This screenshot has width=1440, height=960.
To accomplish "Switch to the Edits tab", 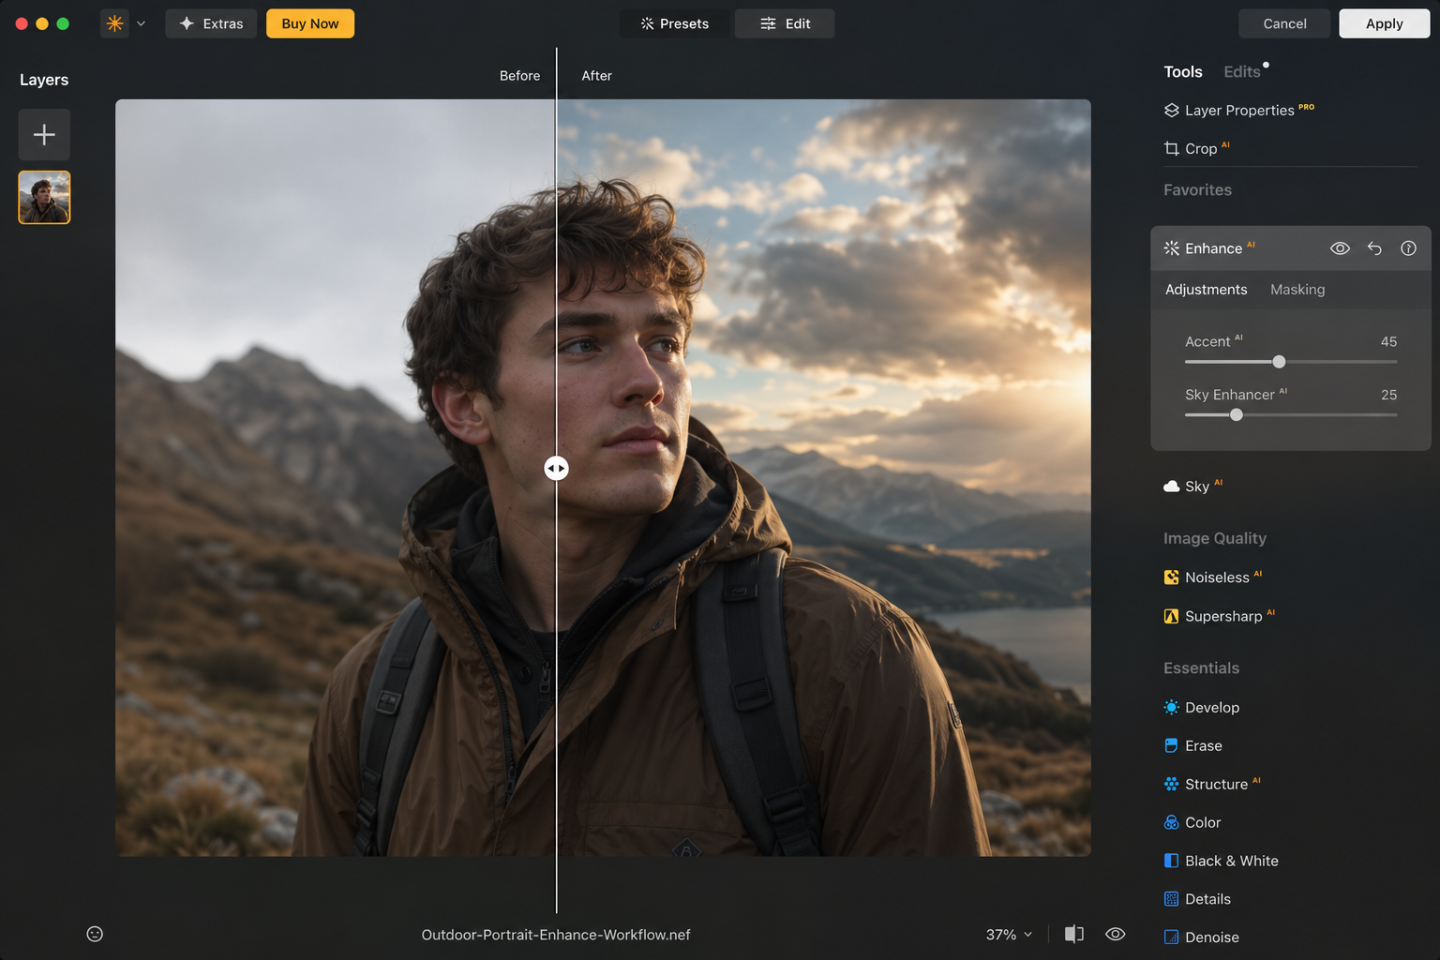I will tap(1241, 72).
